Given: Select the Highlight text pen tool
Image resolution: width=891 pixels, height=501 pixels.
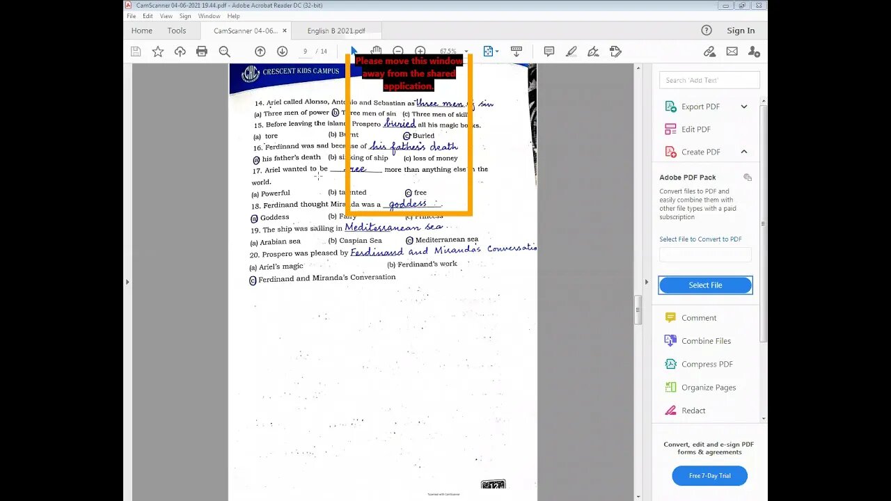Looking at the screenshot, I should (x=571, y=51).
